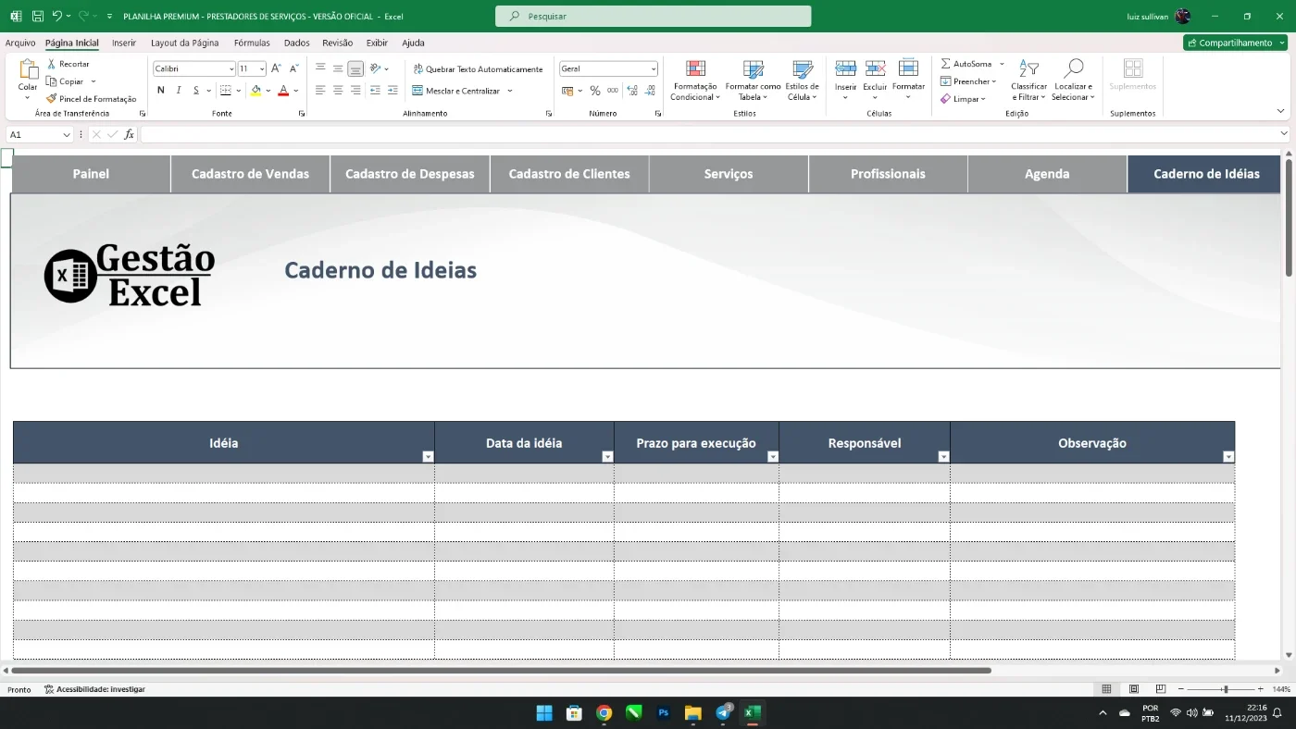Open Formatar como Tabela gallery

tap(753, 80)
